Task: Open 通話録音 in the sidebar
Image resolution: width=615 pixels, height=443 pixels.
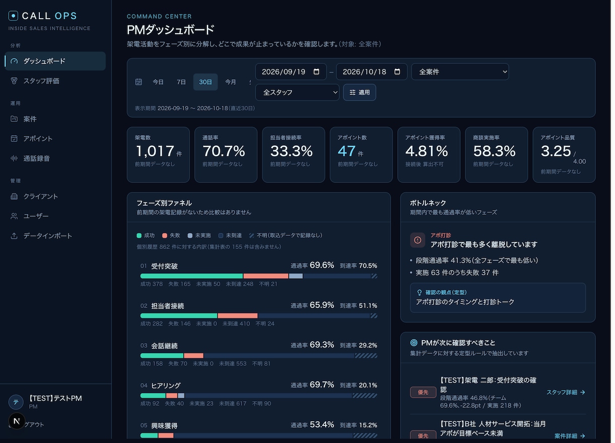Action: pyautogui.click(x=55, y=158)
